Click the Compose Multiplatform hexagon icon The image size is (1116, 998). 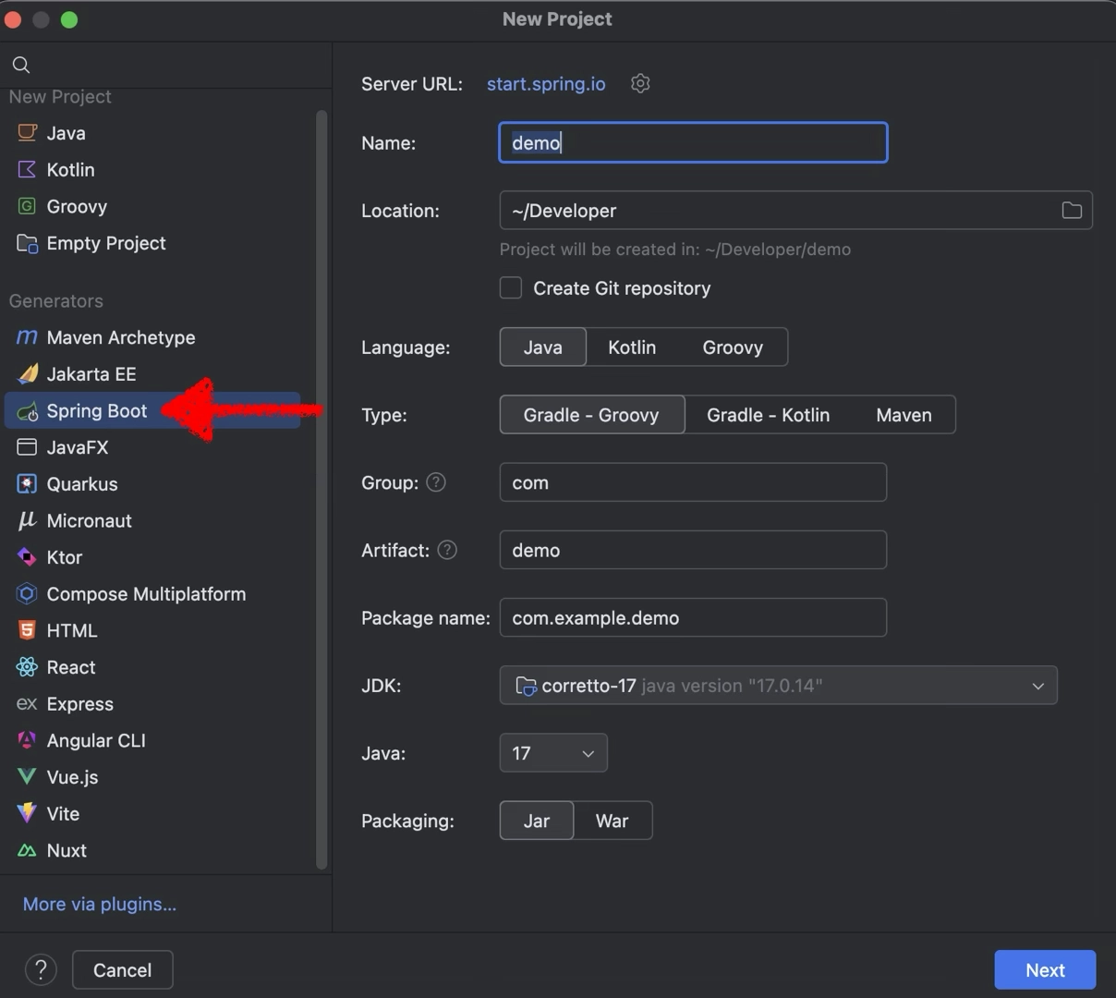tap(28, 593)
